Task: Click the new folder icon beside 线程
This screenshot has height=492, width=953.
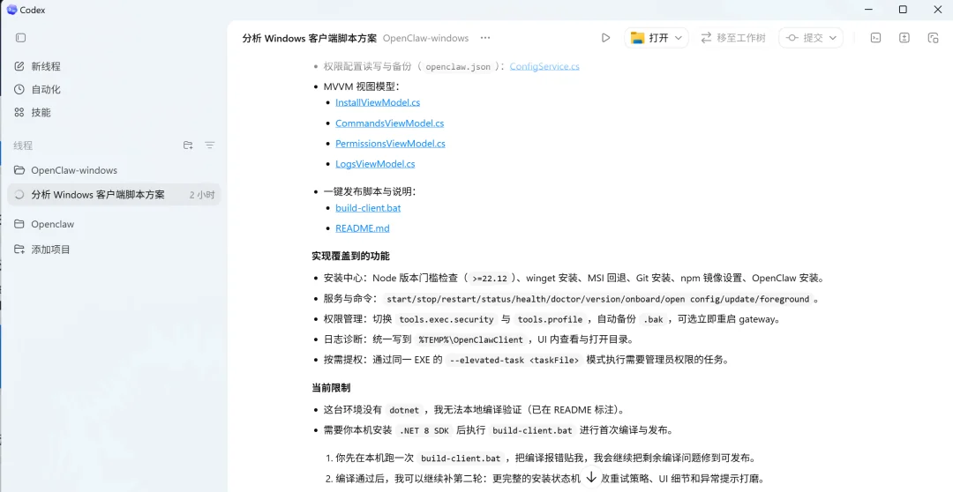Action: 188,145
